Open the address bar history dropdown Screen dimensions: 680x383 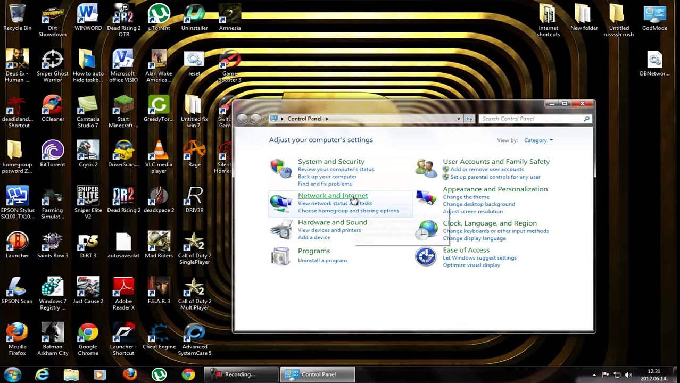[x=458, y=119]
